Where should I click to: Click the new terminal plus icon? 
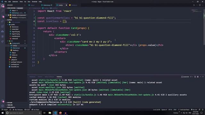pos(191,77)
